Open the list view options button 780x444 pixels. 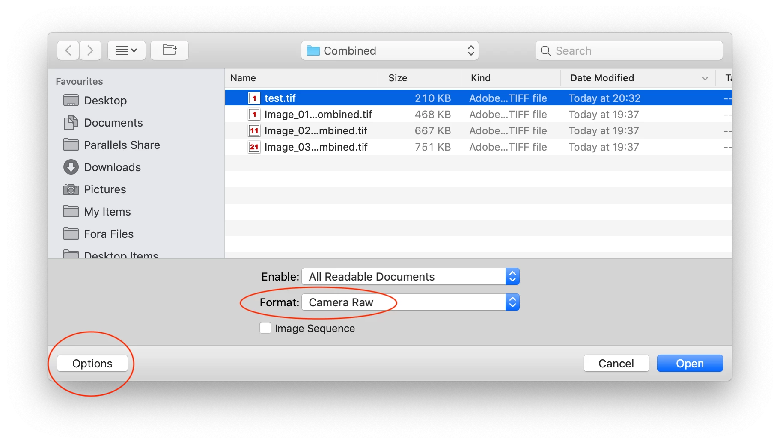pyautogui.click(x=127, y=50)
